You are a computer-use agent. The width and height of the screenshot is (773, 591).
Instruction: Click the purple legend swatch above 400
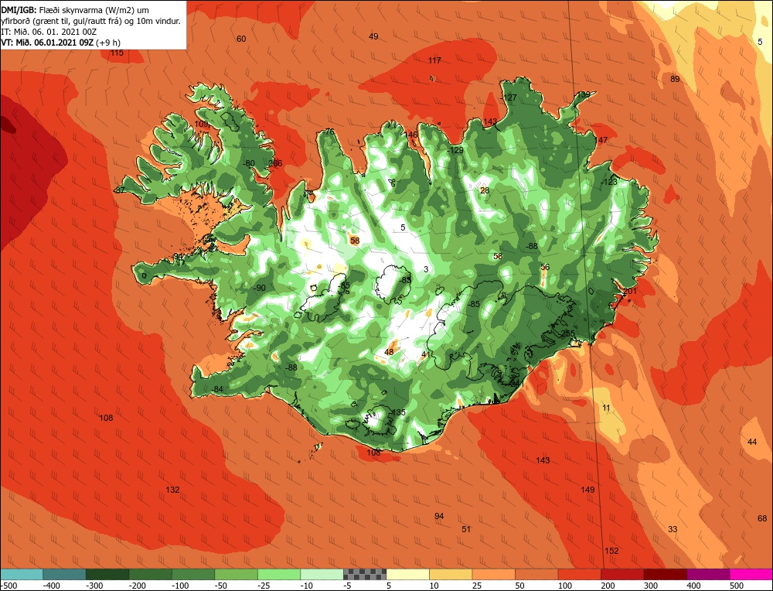[708, 574]
